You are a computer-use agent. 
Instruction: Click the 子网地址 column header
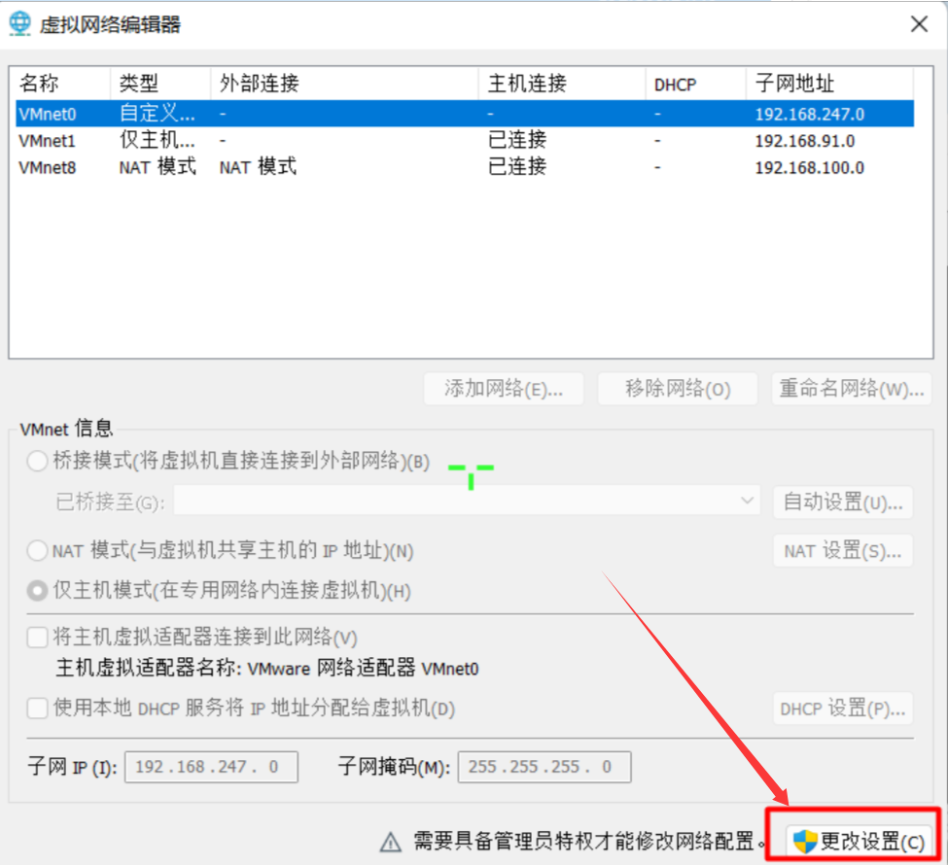click(829, 84)
